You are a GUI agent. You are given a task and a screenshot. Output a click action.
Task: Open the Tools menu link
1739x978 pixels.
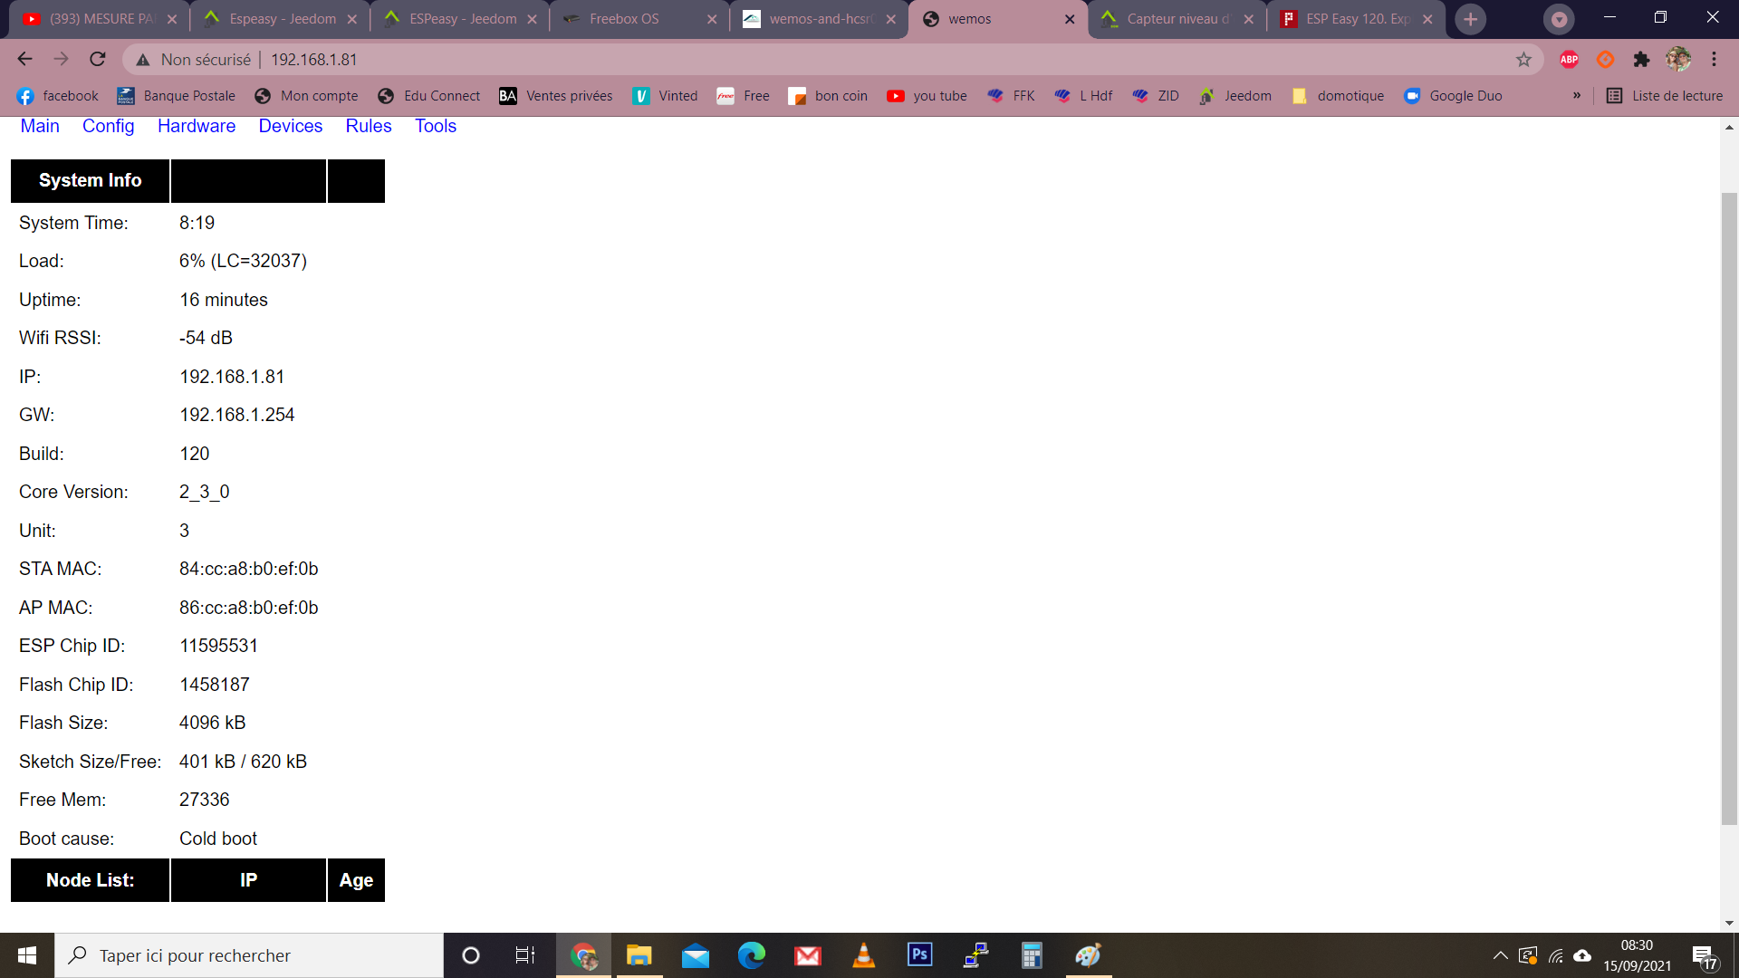[435, 126]
